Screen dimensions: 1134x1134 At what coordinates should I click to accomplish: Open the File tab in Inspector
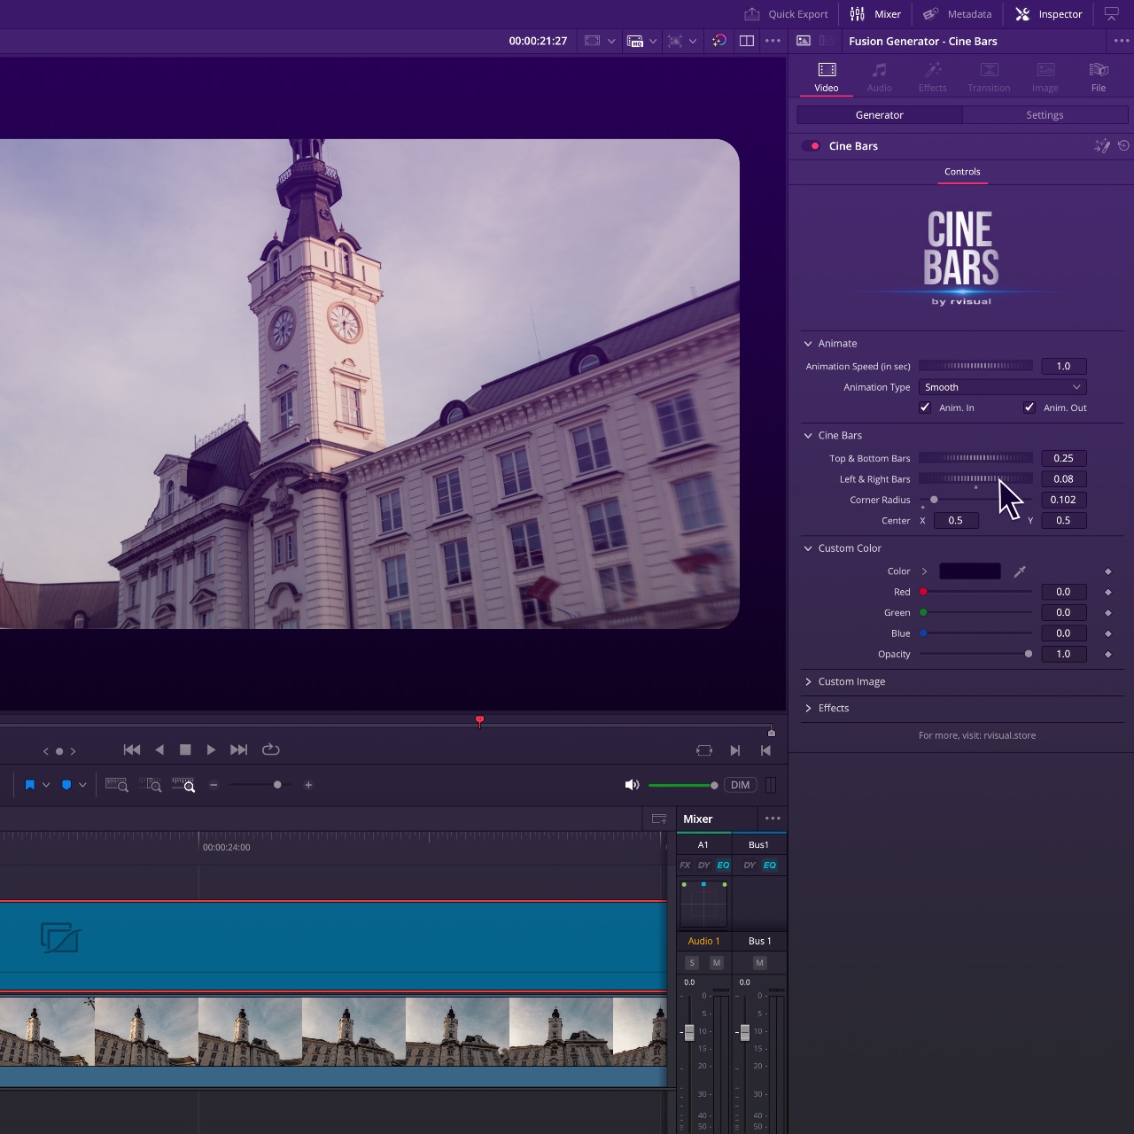coord(1098,77)
